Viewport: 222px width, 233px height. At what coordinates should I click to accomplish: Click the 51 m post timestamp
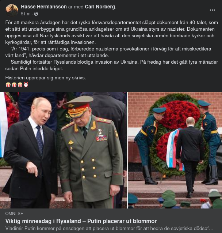pos(26,14)
